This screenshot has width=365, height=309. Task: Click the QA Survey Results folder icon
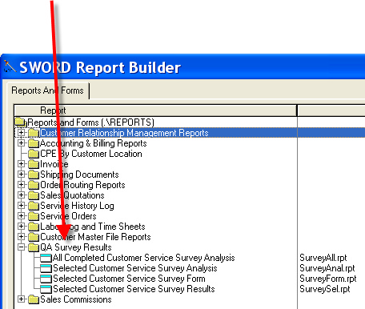(x=34, y=247)
